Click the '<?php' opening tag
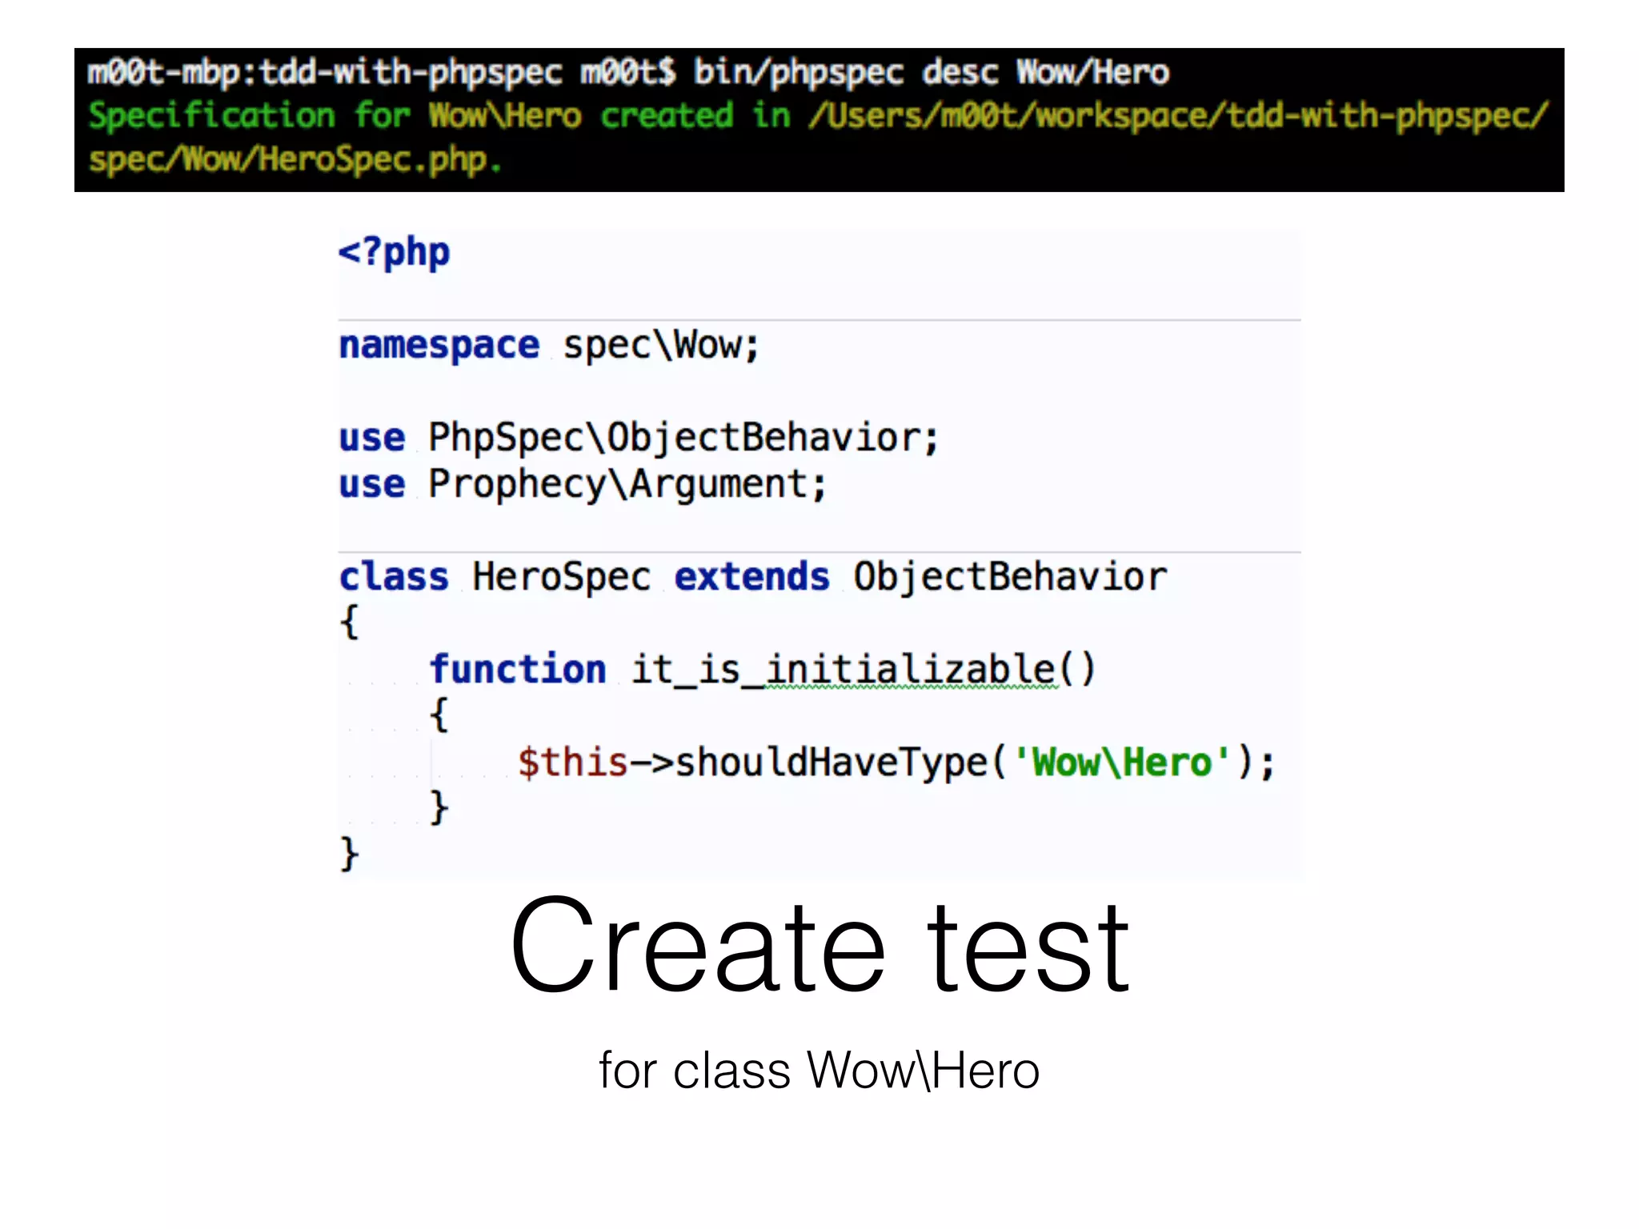This screenshot has width=1639, height=1229. 394,252
